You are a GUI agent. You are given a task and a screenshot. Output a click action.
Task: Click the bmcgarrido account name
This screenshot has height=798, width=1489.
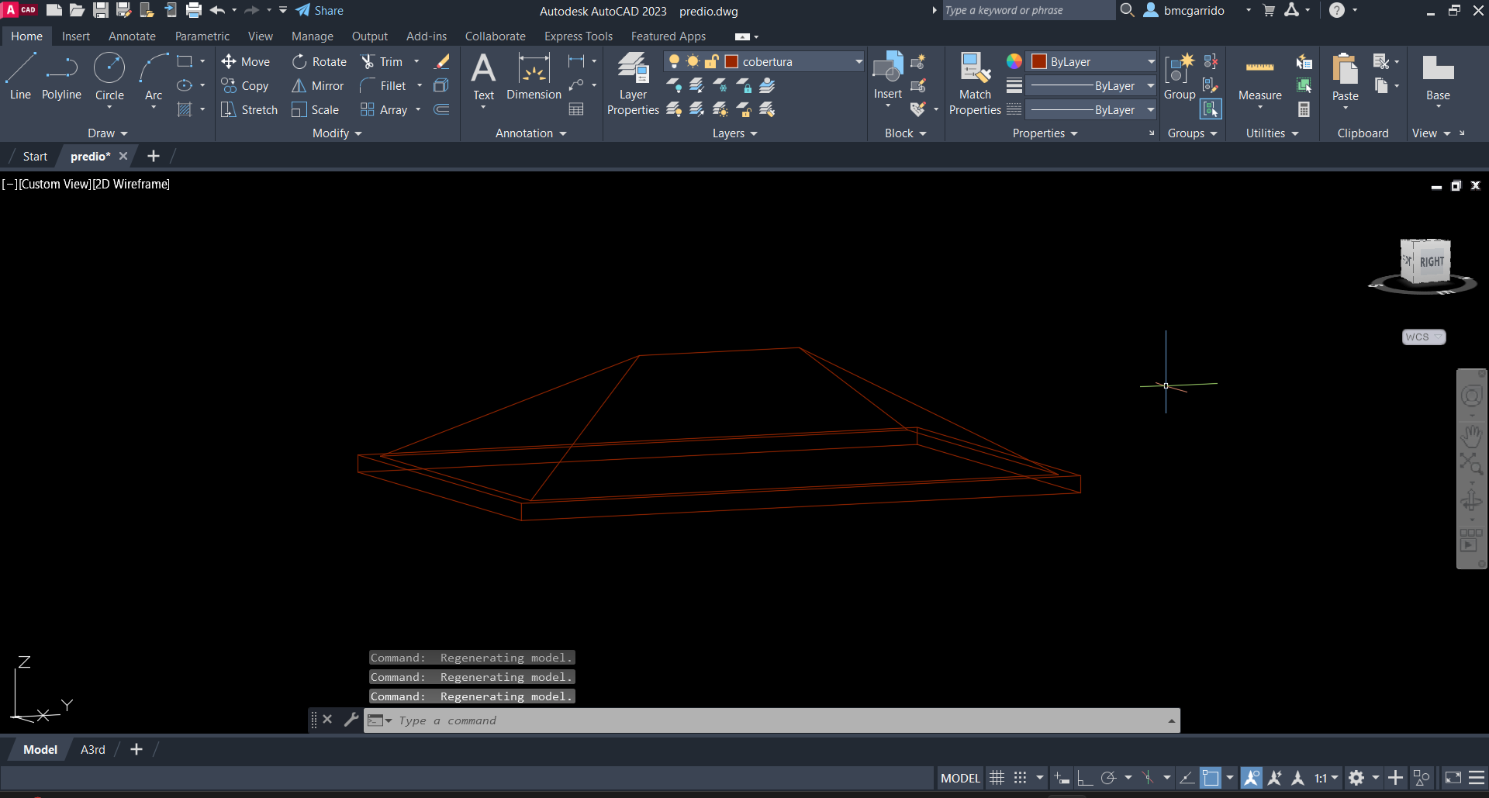pos(1194,11)
